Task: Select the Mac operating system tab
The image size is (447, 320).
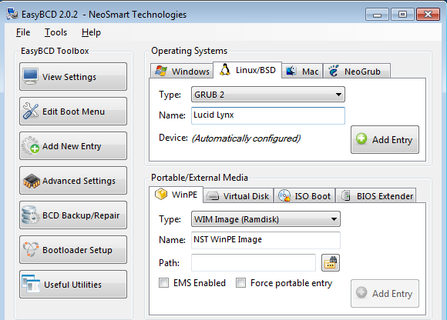Action: (302, 71)
